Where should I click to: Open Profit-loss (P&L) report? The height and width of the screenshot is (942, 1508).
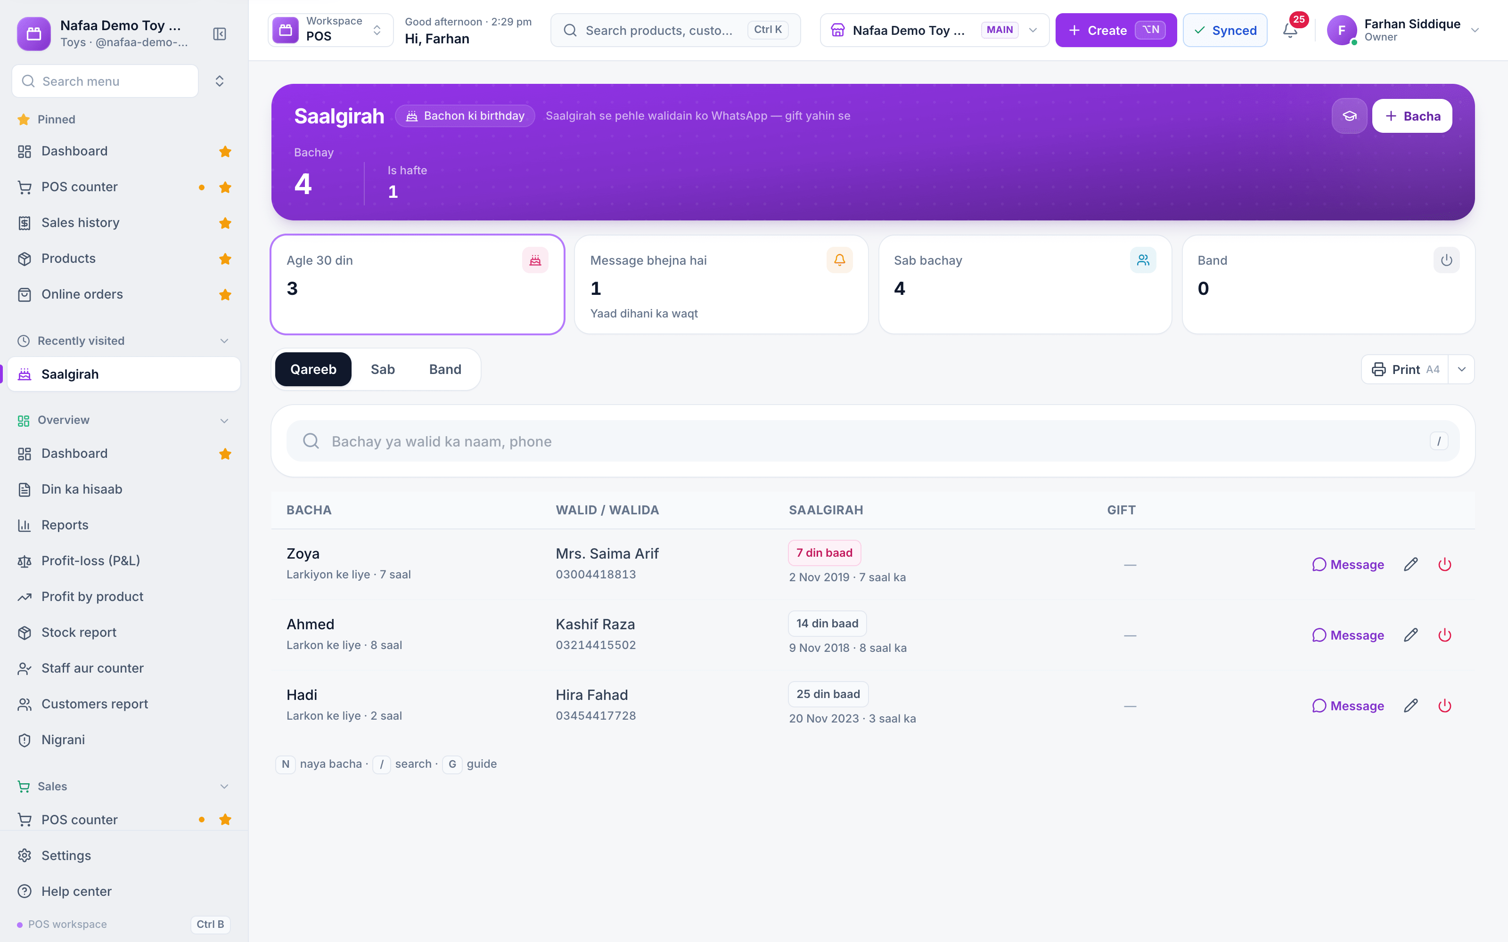pyautogui.click(x=124, y=560)
